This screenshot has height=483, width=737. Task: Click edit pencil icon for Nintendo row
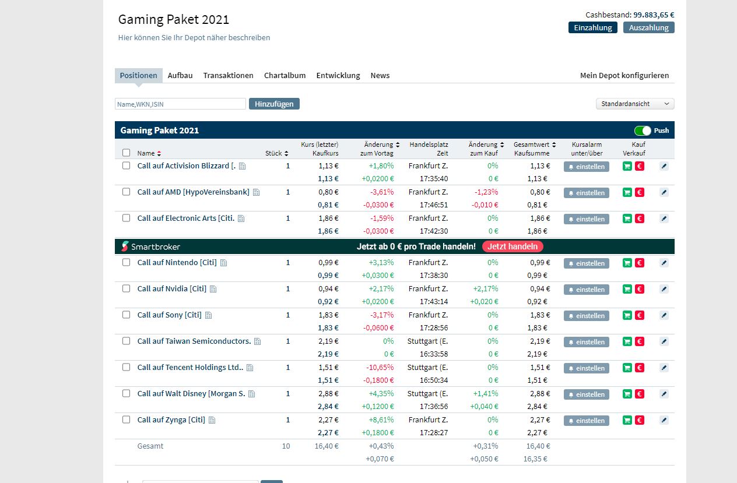coord(664,263)
